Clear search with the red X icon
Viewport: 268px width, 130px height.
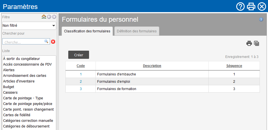[53, 42]
